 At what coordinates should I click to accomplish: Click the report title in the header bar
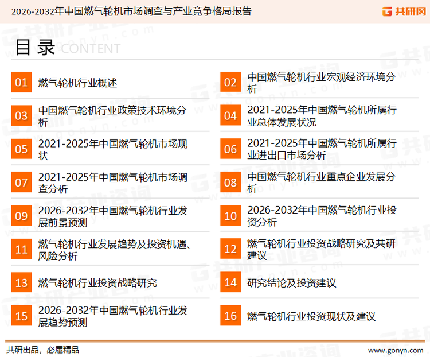[131, 11]
